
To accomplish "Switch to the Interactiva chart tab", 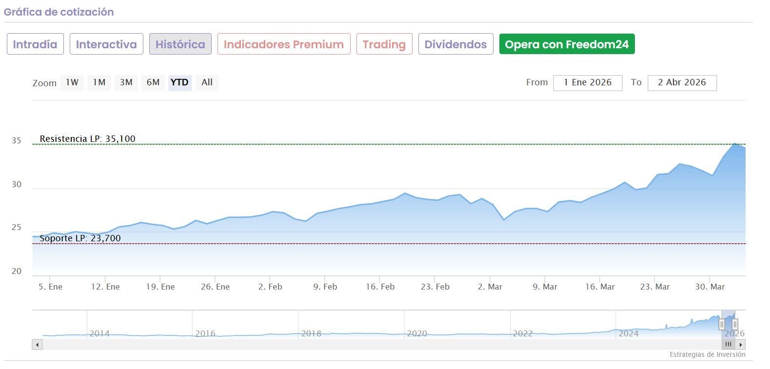I will [106, 44].
